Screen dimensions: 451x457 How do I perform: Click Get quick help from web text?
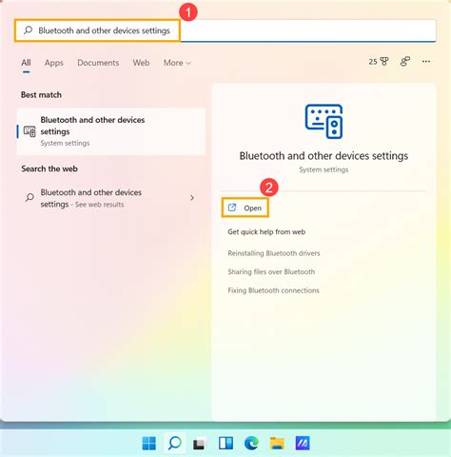coord(266,231)
